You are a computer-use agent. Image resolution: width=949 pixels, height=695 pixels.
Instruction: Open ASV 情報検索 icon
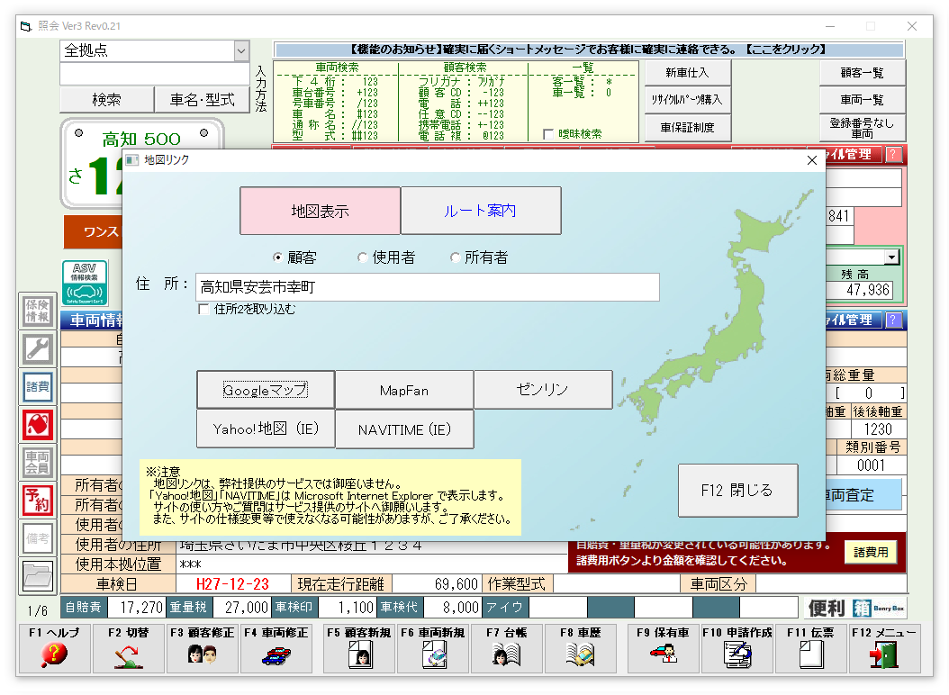point(85,283)
